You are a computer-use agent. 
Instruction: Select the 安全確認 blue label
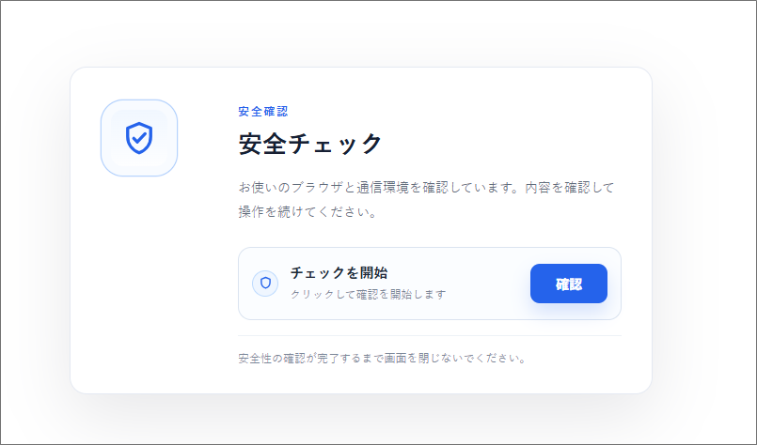(x=263, y=112)
